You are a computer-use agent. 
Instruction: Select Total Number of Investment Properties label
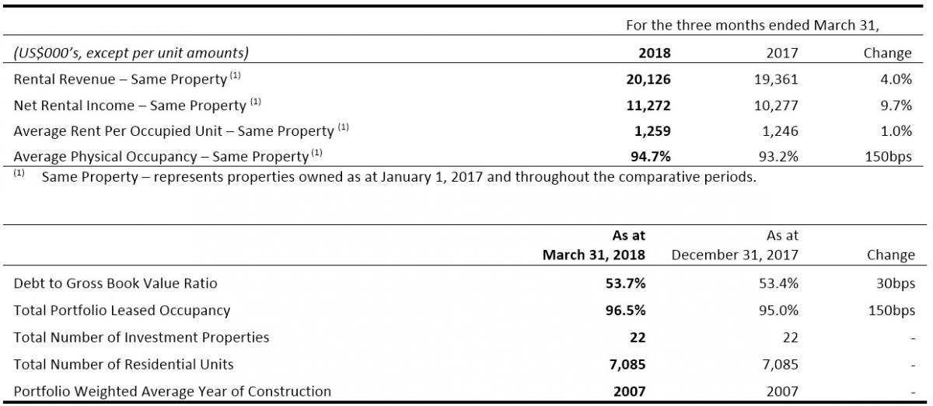tap(142, 338)
